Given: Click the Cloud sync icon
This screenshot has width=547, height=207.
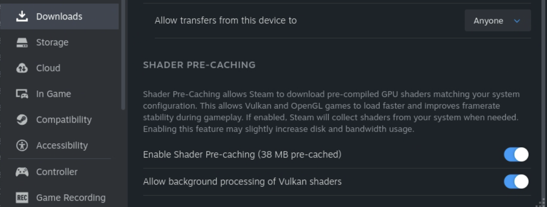Looking at the screenshot, I should 22,68.
